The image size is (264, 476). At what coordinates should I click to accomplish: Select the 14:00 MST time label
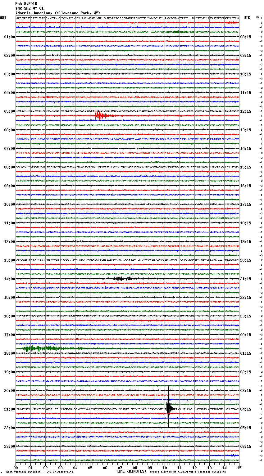(x=10, y=279)
